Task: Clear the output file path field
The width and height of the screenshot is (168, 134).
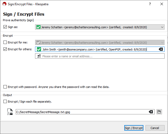Action: [x=151, y=112]
